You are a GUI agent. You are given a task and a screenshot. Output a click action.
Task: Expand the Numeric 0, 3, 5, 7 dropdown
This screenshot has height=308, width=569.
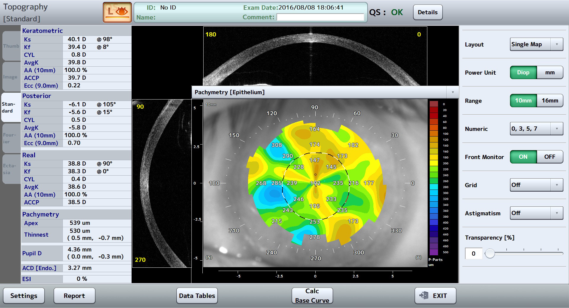click(x=536, y=129)
